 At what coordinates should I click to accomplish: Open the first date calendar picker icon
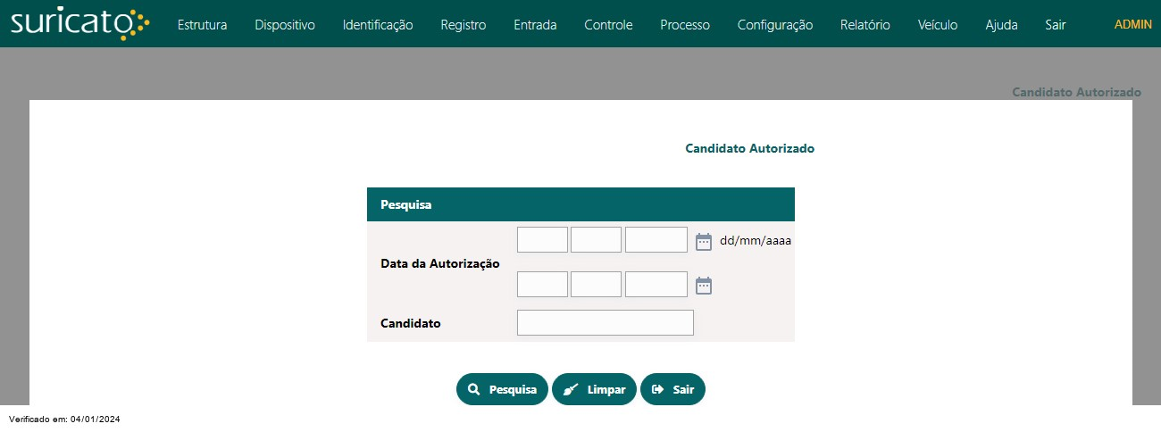click(x=704, y=241)
